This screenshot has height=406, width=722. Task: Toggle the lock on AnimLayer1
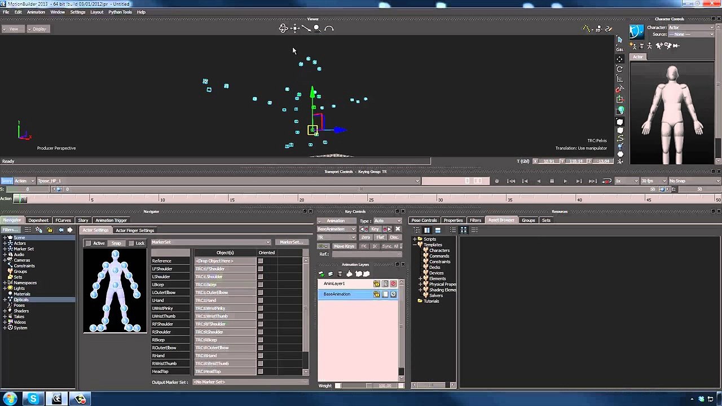[376, 284]
